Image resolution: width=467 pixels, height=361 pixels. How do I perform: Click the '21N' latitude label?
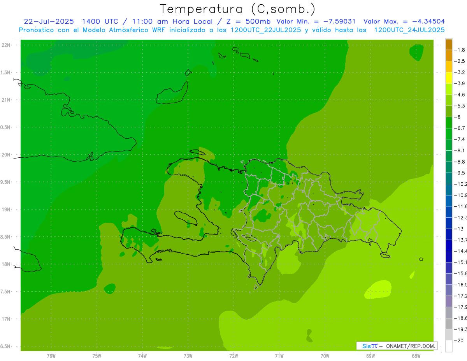(x=5, y=100)
